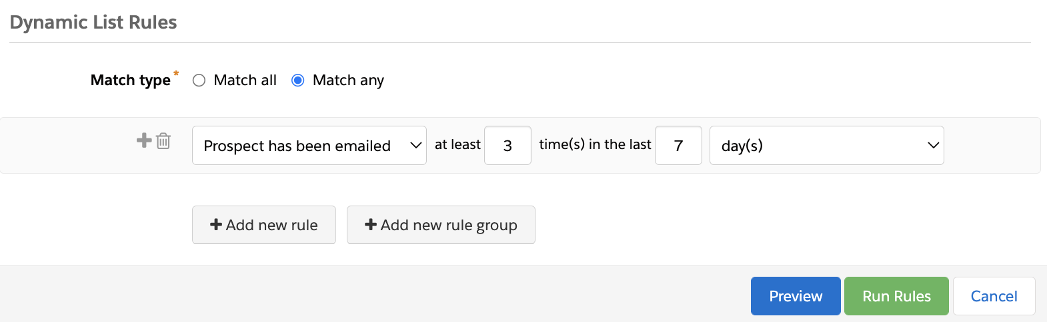Select the Match any radio button
Screen dimensions: 1047x322
point(298,80)
